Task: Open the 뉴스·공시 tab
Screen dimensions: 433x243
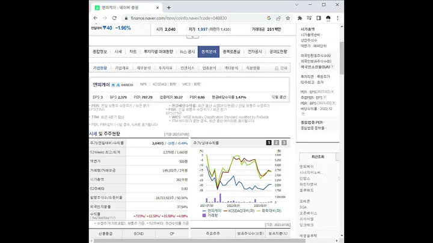Action: pos(187,52)
